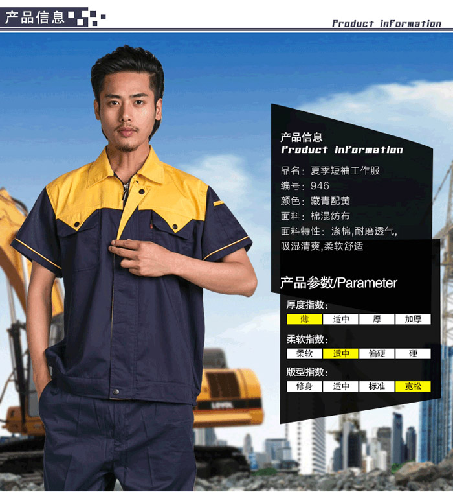The image size is (453, 492).
Task: Select 修身 fit option
Action: tap(304, 386)
